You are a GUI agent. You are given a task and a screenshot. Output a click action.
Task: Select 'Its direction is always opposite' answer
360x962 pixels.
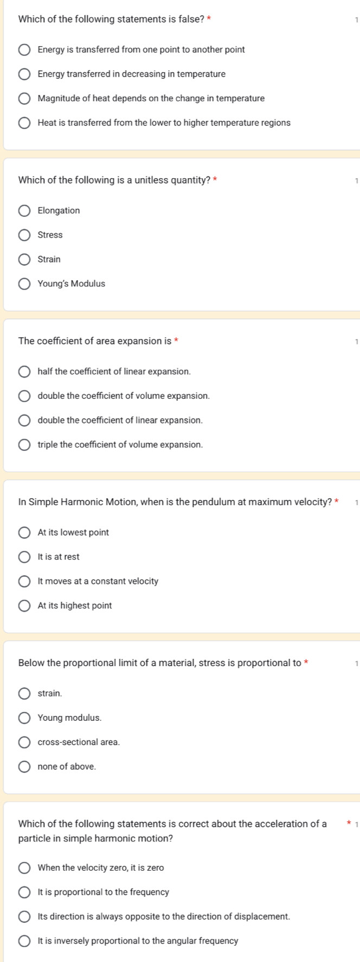(x=25, y=917)
